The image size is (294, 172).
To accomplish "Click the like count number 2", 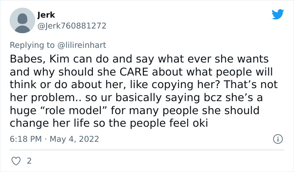I will click(29, 161).
